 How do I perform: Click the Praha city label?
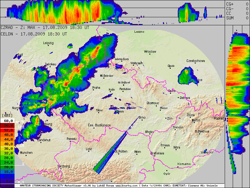(96, 88)
